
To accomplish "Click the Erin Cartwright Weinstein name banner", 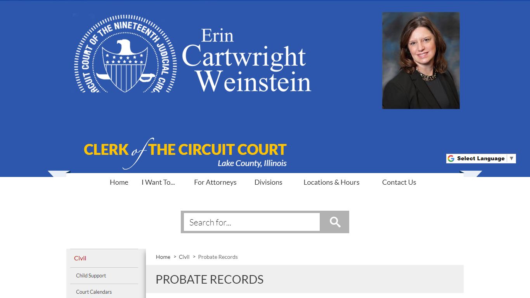I will 246,61.
